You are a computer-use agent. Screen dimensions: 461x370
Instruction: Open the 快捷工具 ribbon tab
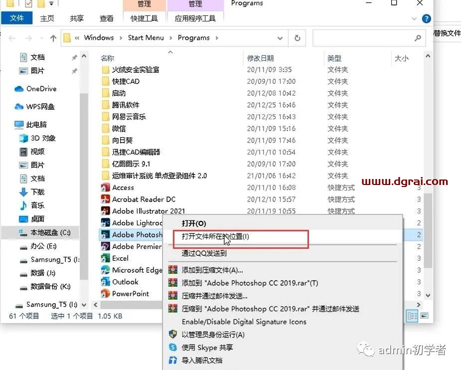[144, 18]
